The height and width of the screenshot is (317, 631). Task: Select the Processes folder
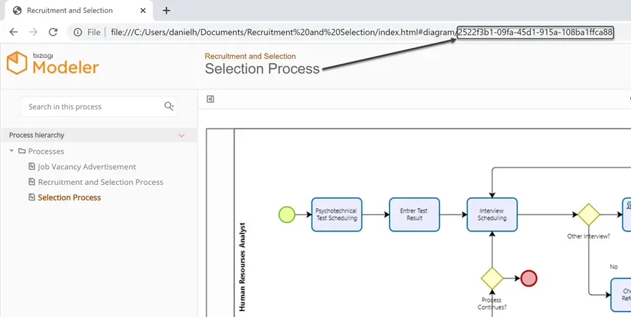pos(46,151)
